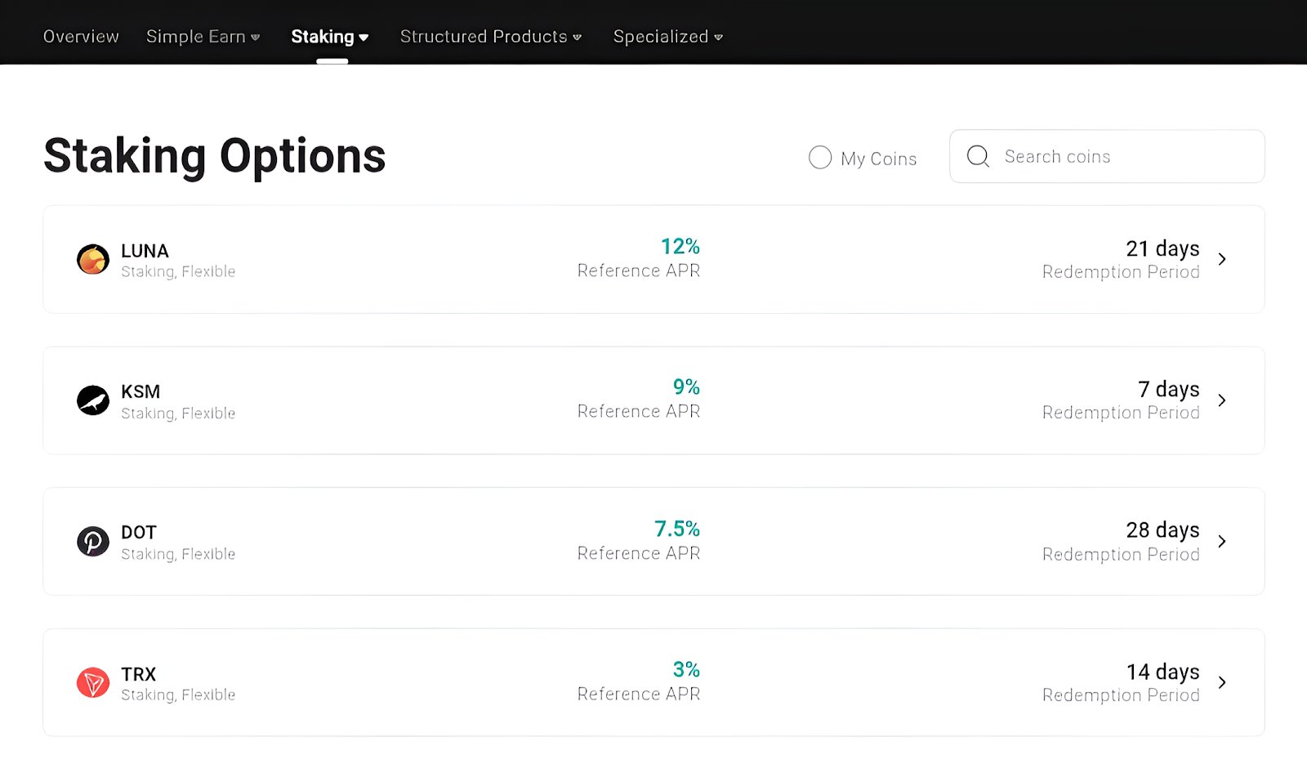This screenshot has height=769, width=1307.
Task: Expand the Structured Products menu
Action: tap(491, 37)
